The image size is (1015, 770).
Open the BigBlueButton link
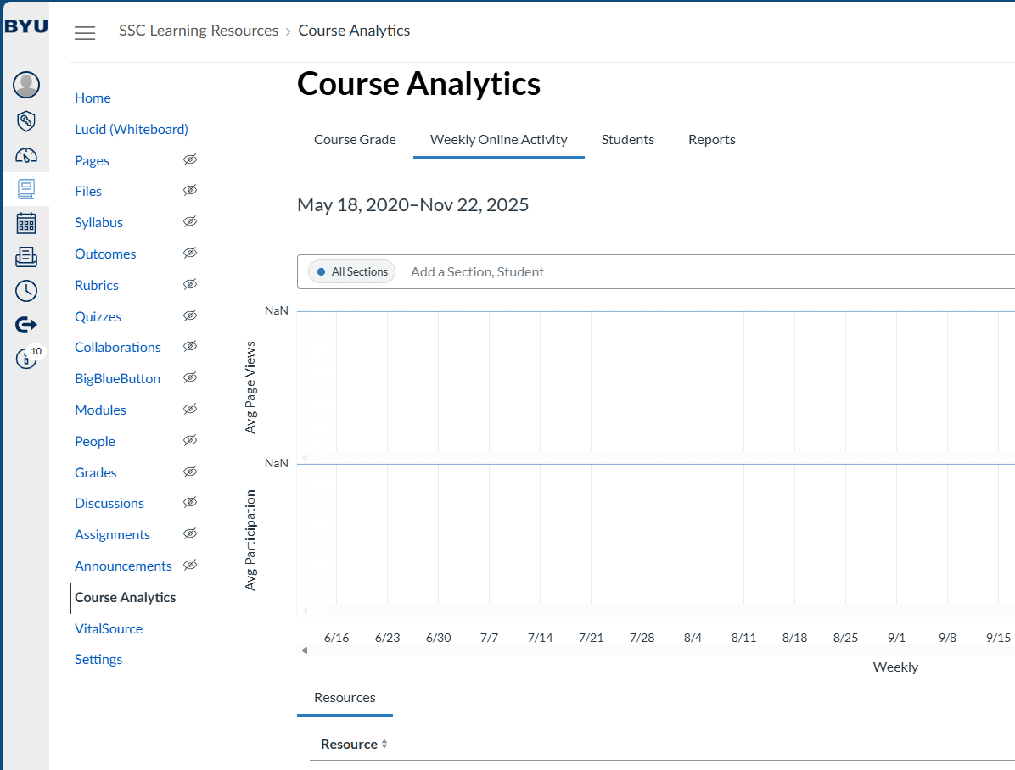(x=117, y=379)
